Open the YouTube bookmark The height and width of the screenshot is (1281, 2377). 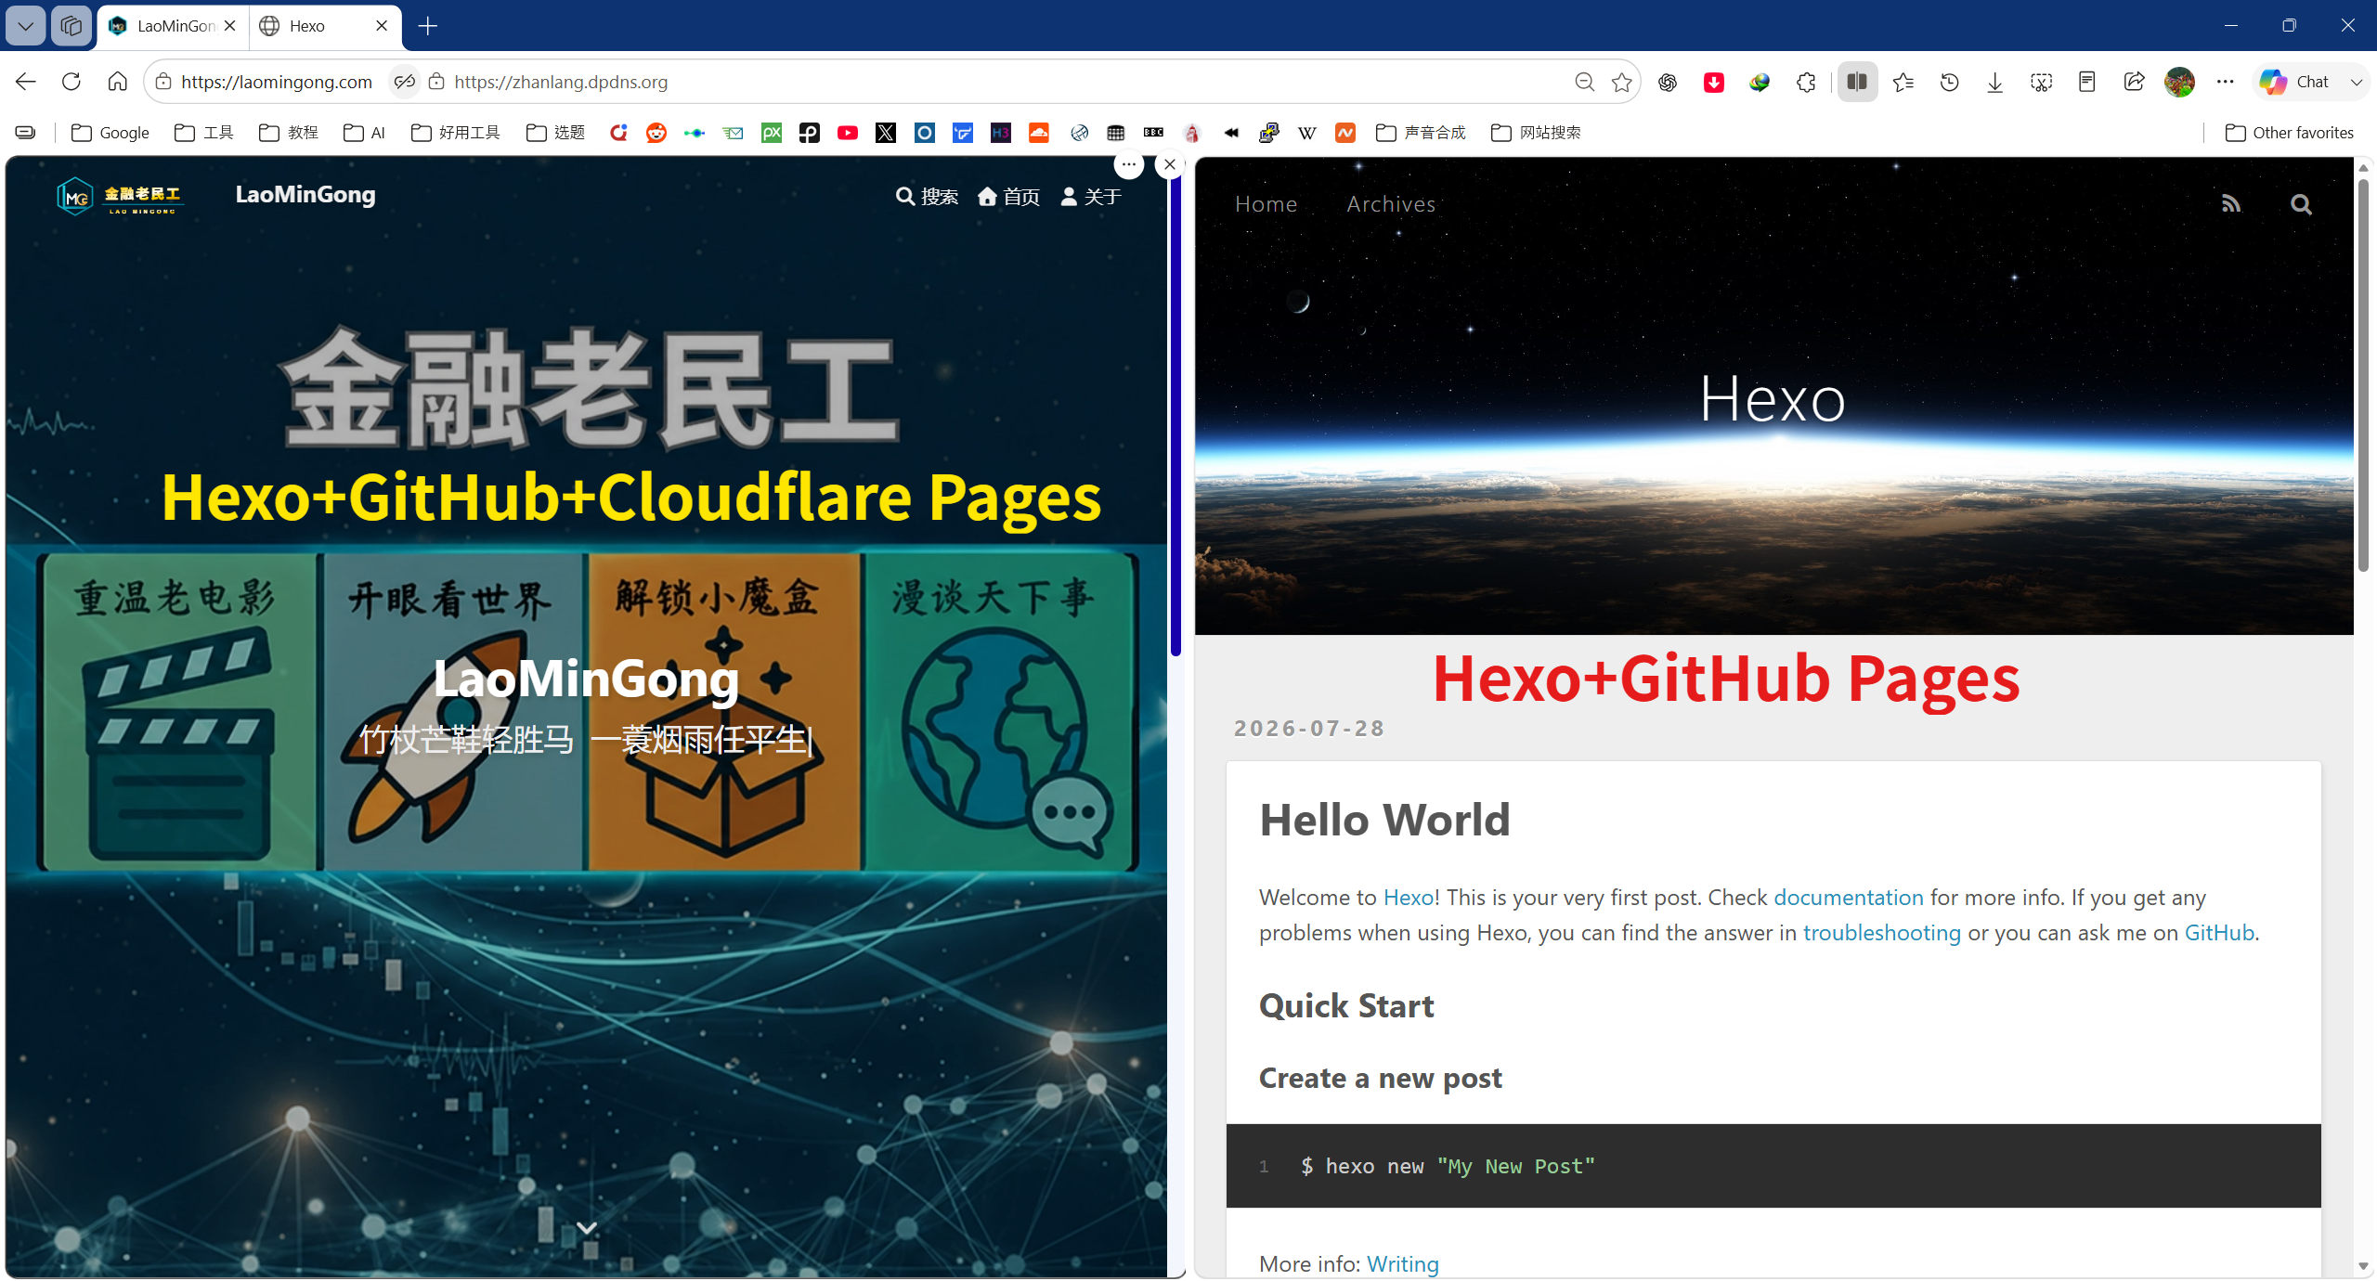(x=848, y=133)
